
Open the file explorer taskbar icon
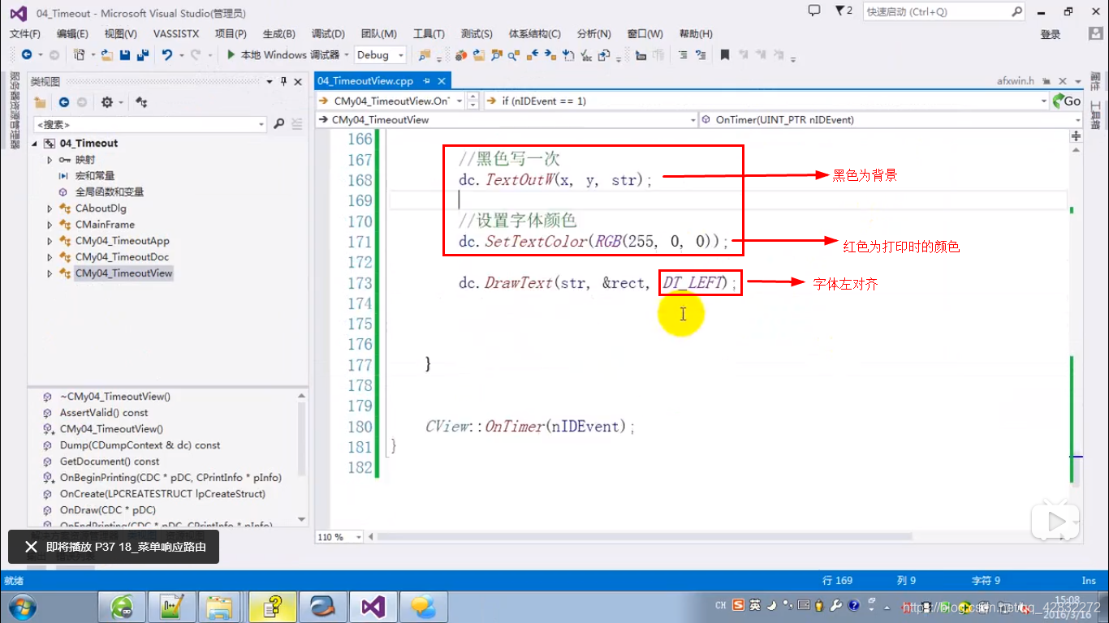click(221, 606)
